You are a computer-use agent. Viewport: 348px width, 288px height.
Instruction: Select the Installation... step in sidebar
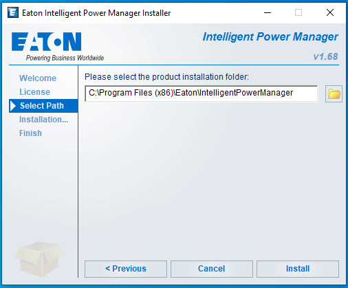[44, 120]
